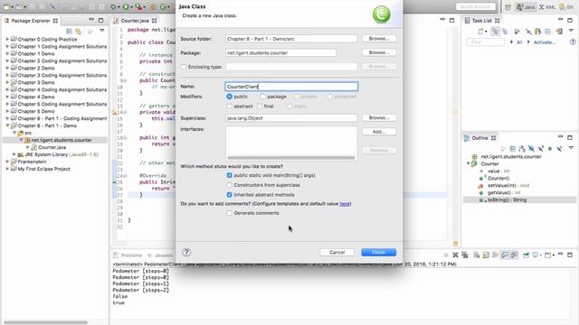The width and height of the screenshot is (579, 325).
Task: Click Finish to create the class
Action: tap(378, 252)
